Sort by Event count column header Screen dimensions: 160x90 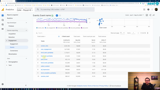[x=65, y=36]
